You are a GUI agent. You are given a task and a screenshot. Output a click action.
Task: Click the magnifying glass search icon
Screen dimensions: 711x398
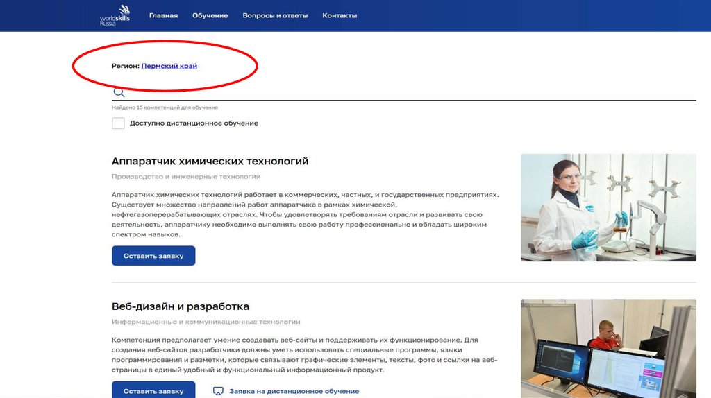[119, 92]
